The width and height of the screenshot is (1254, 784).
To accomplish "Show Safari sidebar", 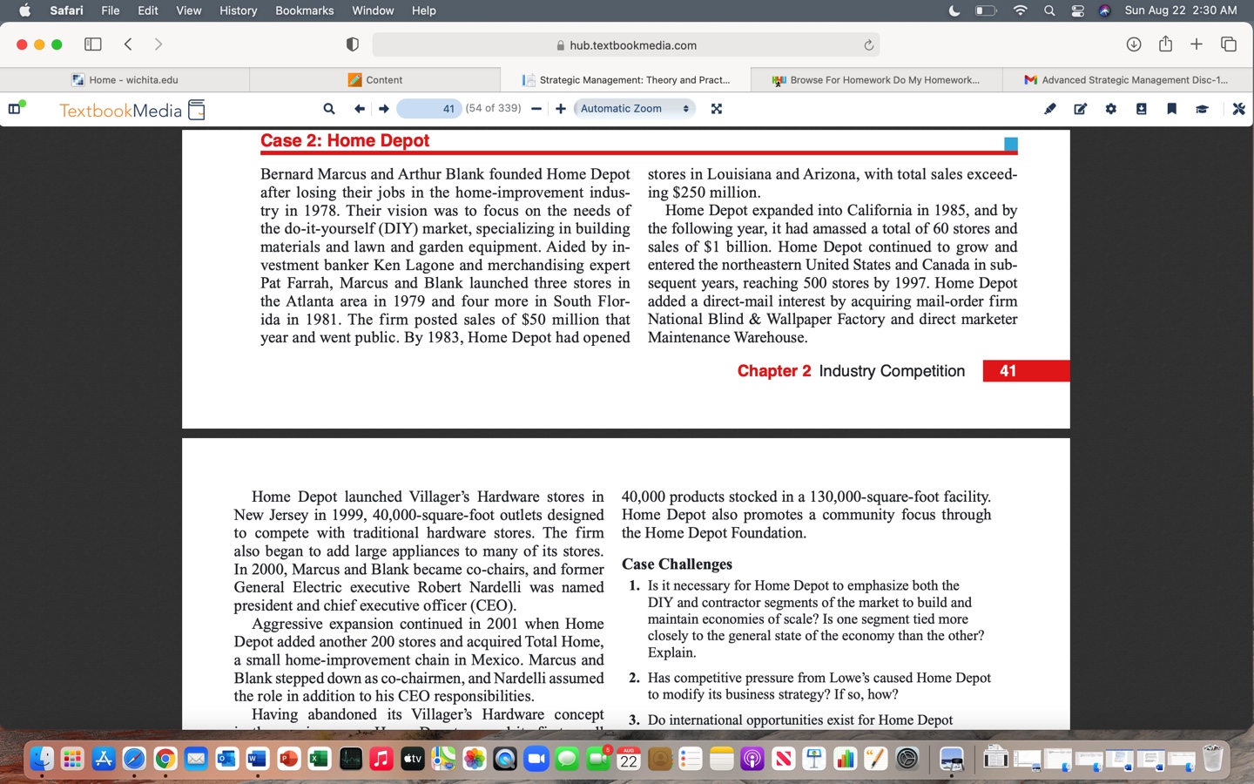I will point(93,44).
